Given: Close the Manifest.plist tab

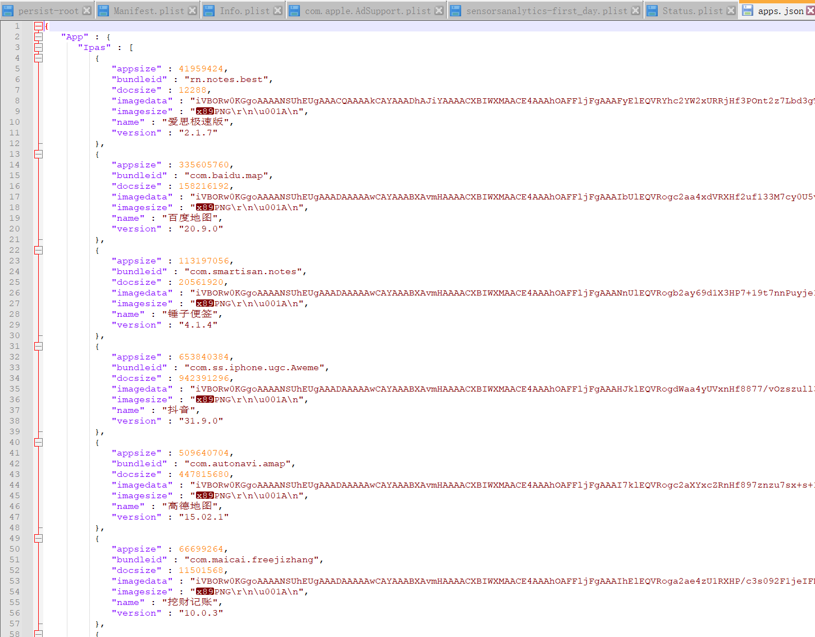Looking at the screenshot, I should 192,10.
